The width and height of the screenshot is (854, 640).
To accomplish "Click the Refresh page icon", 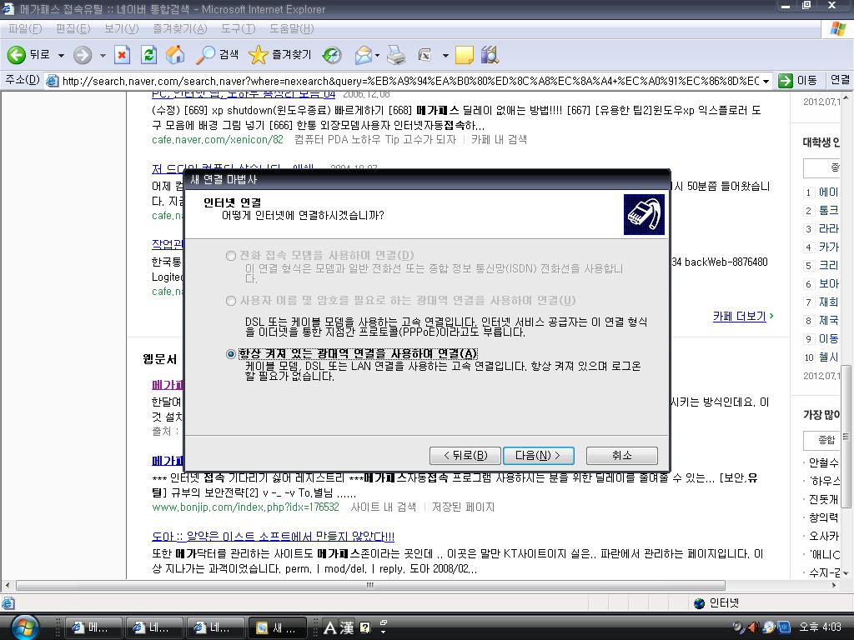I will click(x=148, y=54).
